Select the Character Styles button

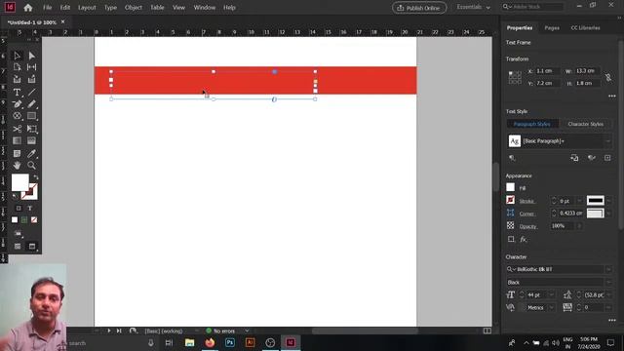pyautogui.click(x=585, y=124)
